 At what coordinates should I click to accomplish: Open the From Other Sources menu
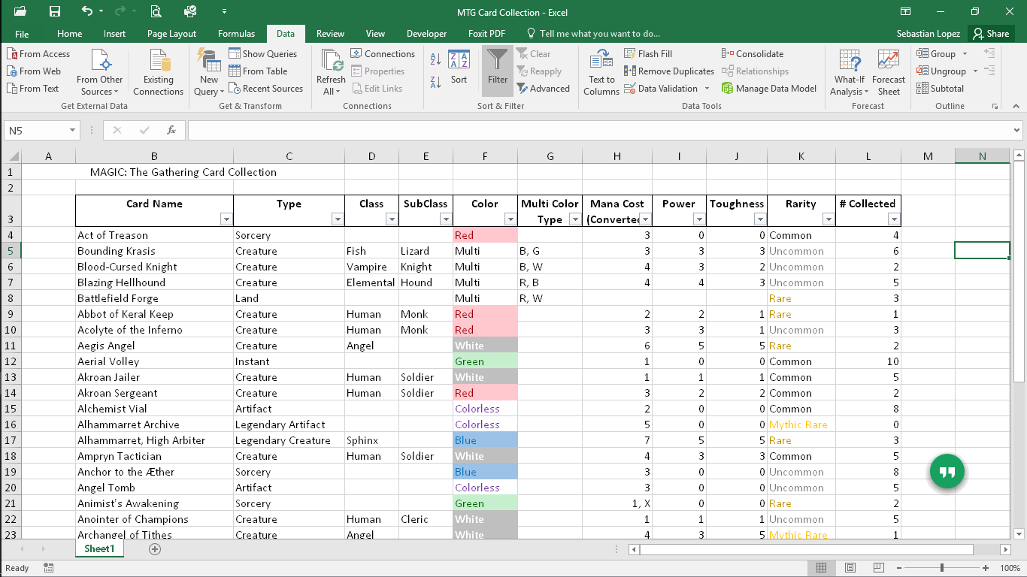pos(100,72)
